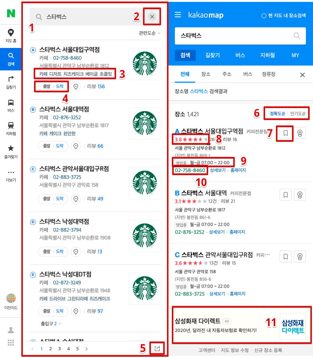Click the share icon at Naver list bottom
Screen dimensions: 313x358
pyautogui.click(x=157, y=348)
